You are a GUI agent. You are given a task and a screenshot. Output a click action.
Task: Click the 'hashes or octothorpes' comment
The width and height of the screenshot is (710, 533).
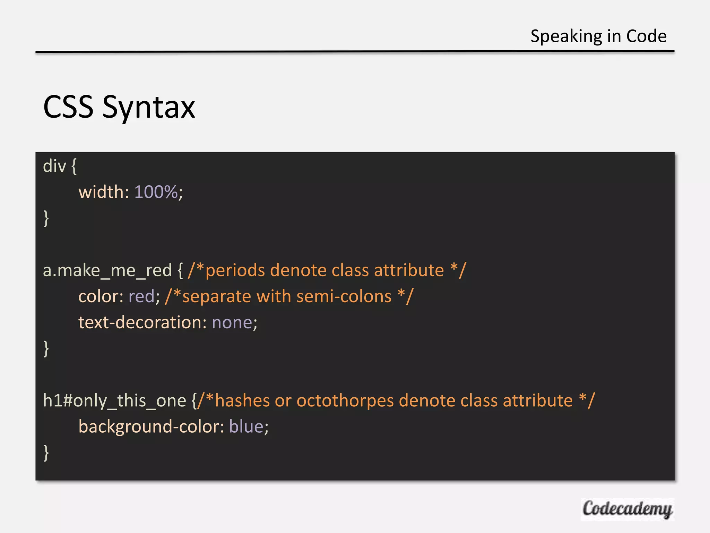pyautogui.click(x=396, y=401)
